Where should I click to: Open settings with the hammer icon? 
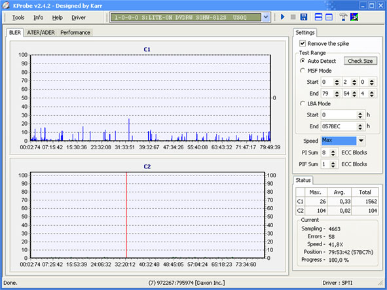pyautogui.click(x=343, y=17)
